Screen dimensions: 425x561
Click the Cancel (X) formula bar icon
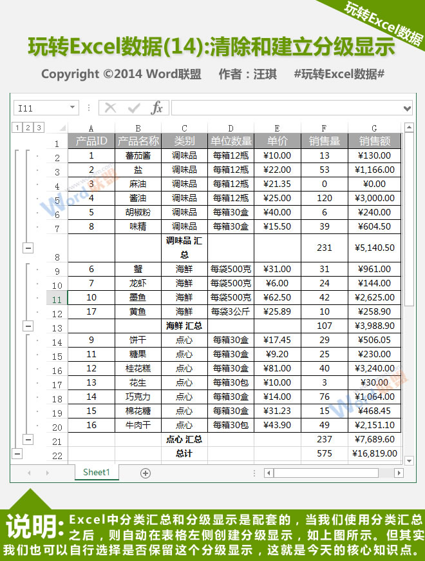[111, 108]
